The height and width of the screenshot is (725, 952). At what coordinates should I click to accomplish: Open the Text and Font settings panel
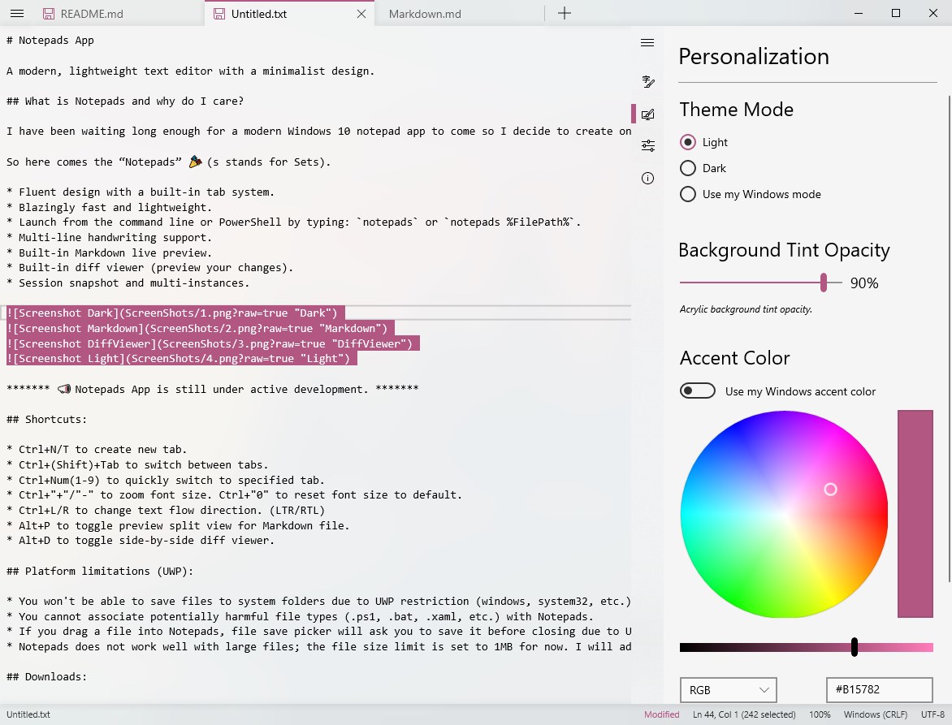[x=647, y=81]
